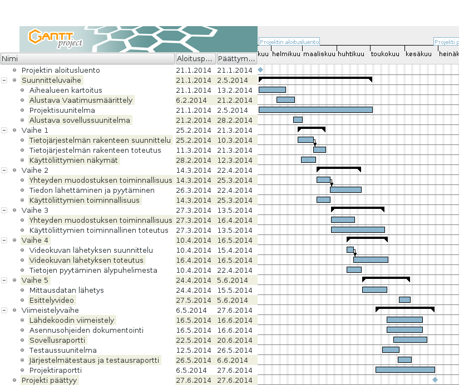The width and height of the screenshot is (459, 385).
Task: Collapse the Suunnitteluvaihe task group
Action: [4, 80]
